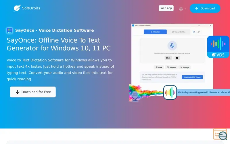This screenshot has width=230, height=144.
Task: Open the Snippets option in preview
Action: tap(171, 67)
